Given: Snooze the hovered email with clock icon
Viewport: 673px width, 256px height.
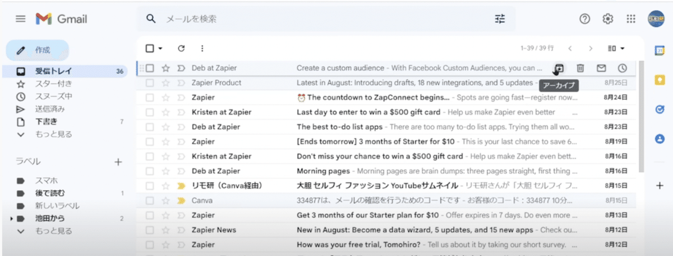Looking at the screenshot, I should [x=622, y=68].
